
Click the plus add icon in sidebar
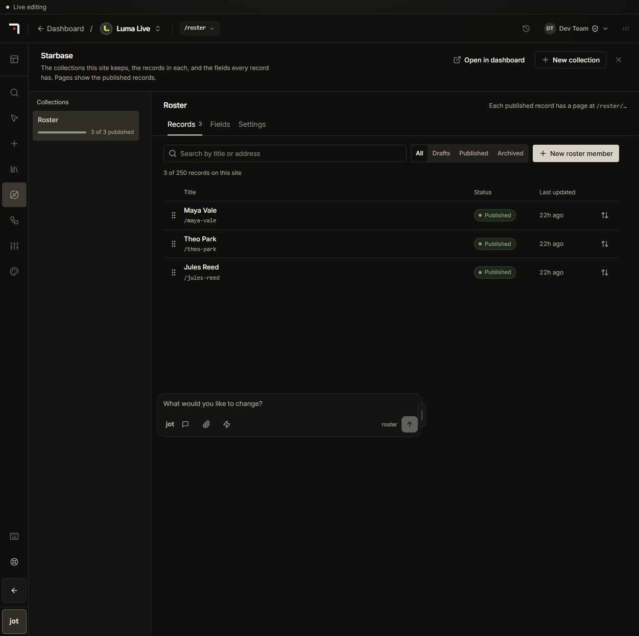(x=14, y=144)
